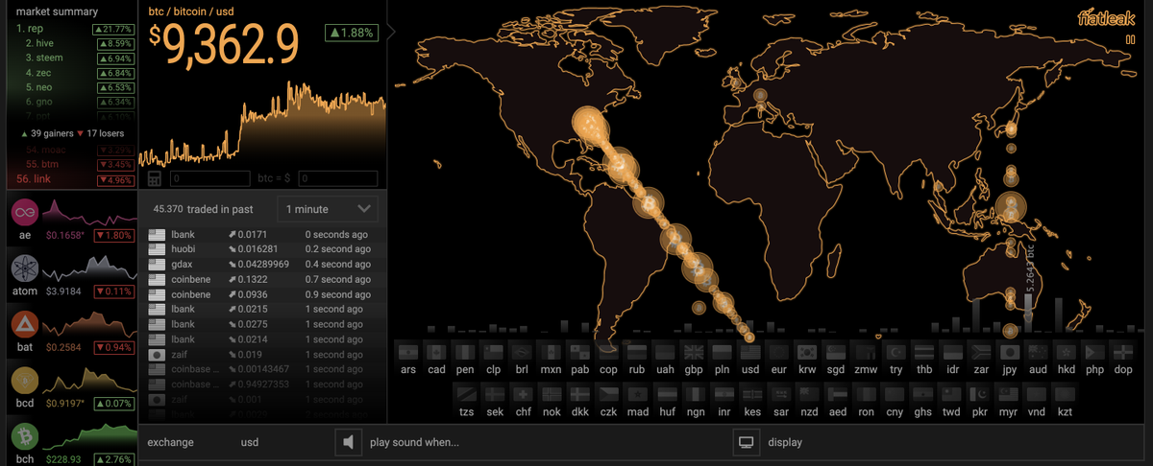The image size is (1153, 466).
Task: Choose the twd flag
Action: pos(950,394)
